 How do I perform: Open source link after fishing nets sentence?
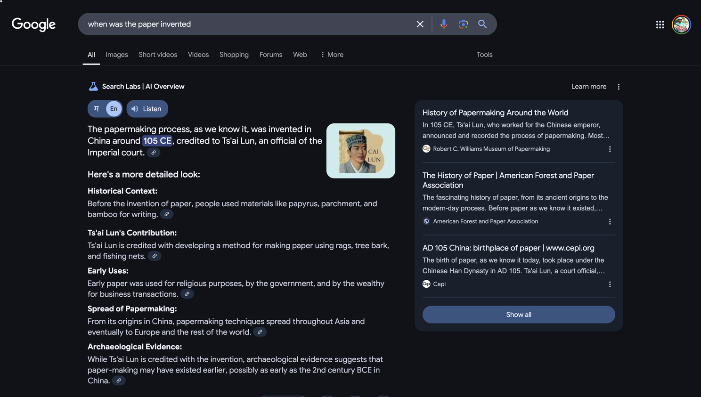(x=155, y=256)
